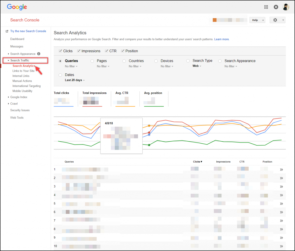Image resolution: width=295 pixels, height=251 pixels.
Task: Expand details for query row 1
Action: point(281,170)
